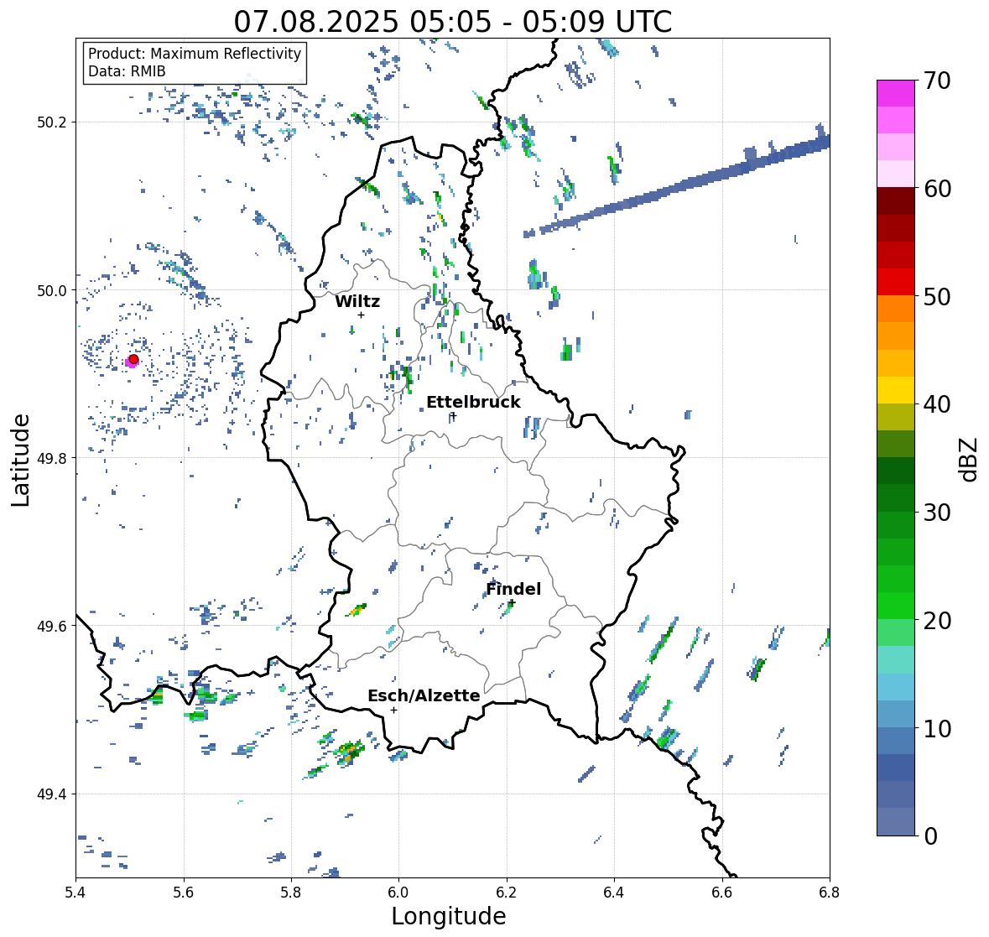The image size is (989, 937).
Task: Click the Ettelbruck station label
Action: pyautogui.click(x=473, y=403)
